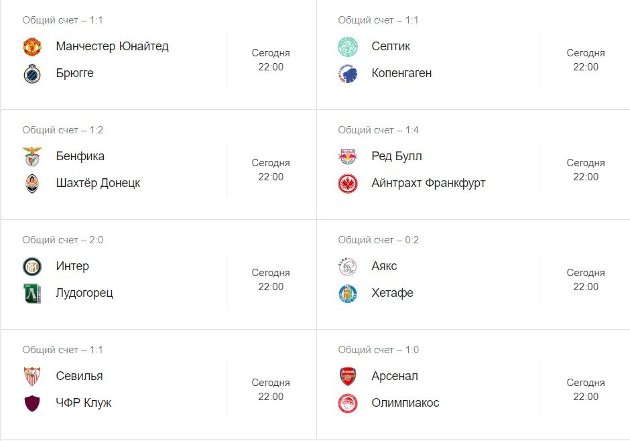Click the Хетафе club badge
The image size is (630, 441).
coord(348,293)
